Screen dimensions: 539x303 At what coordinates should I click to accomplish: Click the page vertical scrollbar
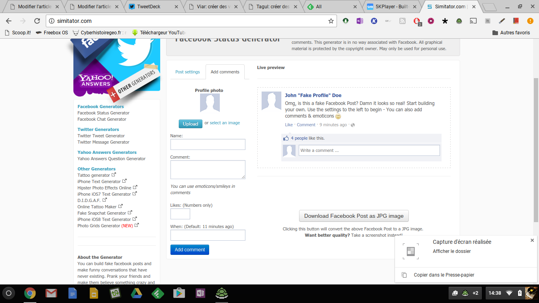point(536,150)
